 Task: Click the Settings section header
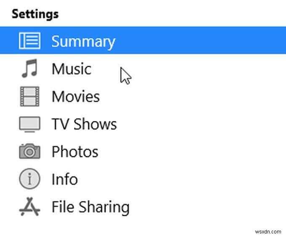[35, 14]
